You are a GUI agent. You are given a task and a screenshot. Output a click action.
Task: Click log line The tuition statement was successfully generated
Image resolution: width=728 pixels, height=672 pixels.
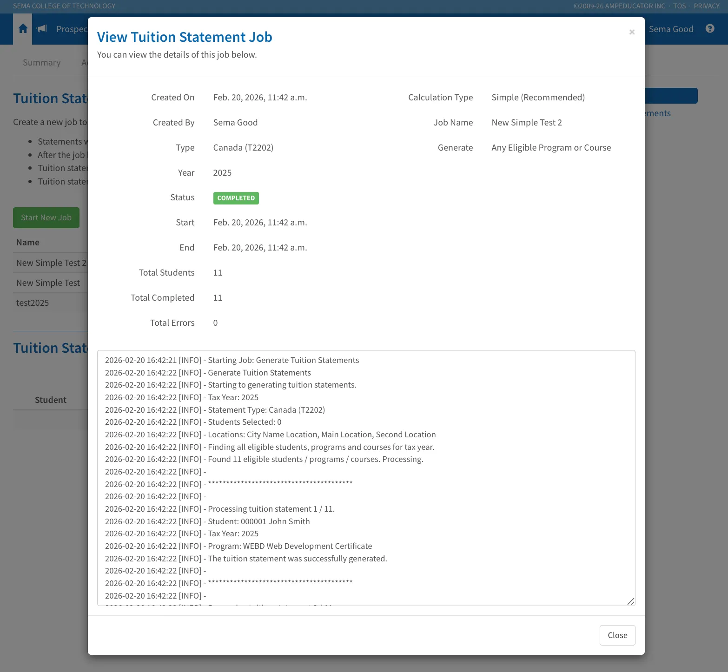click(246, 559)
